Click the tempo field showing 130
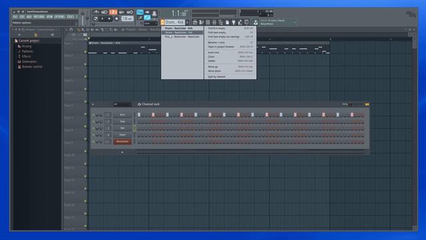426x240 pixels. point(127,19)
